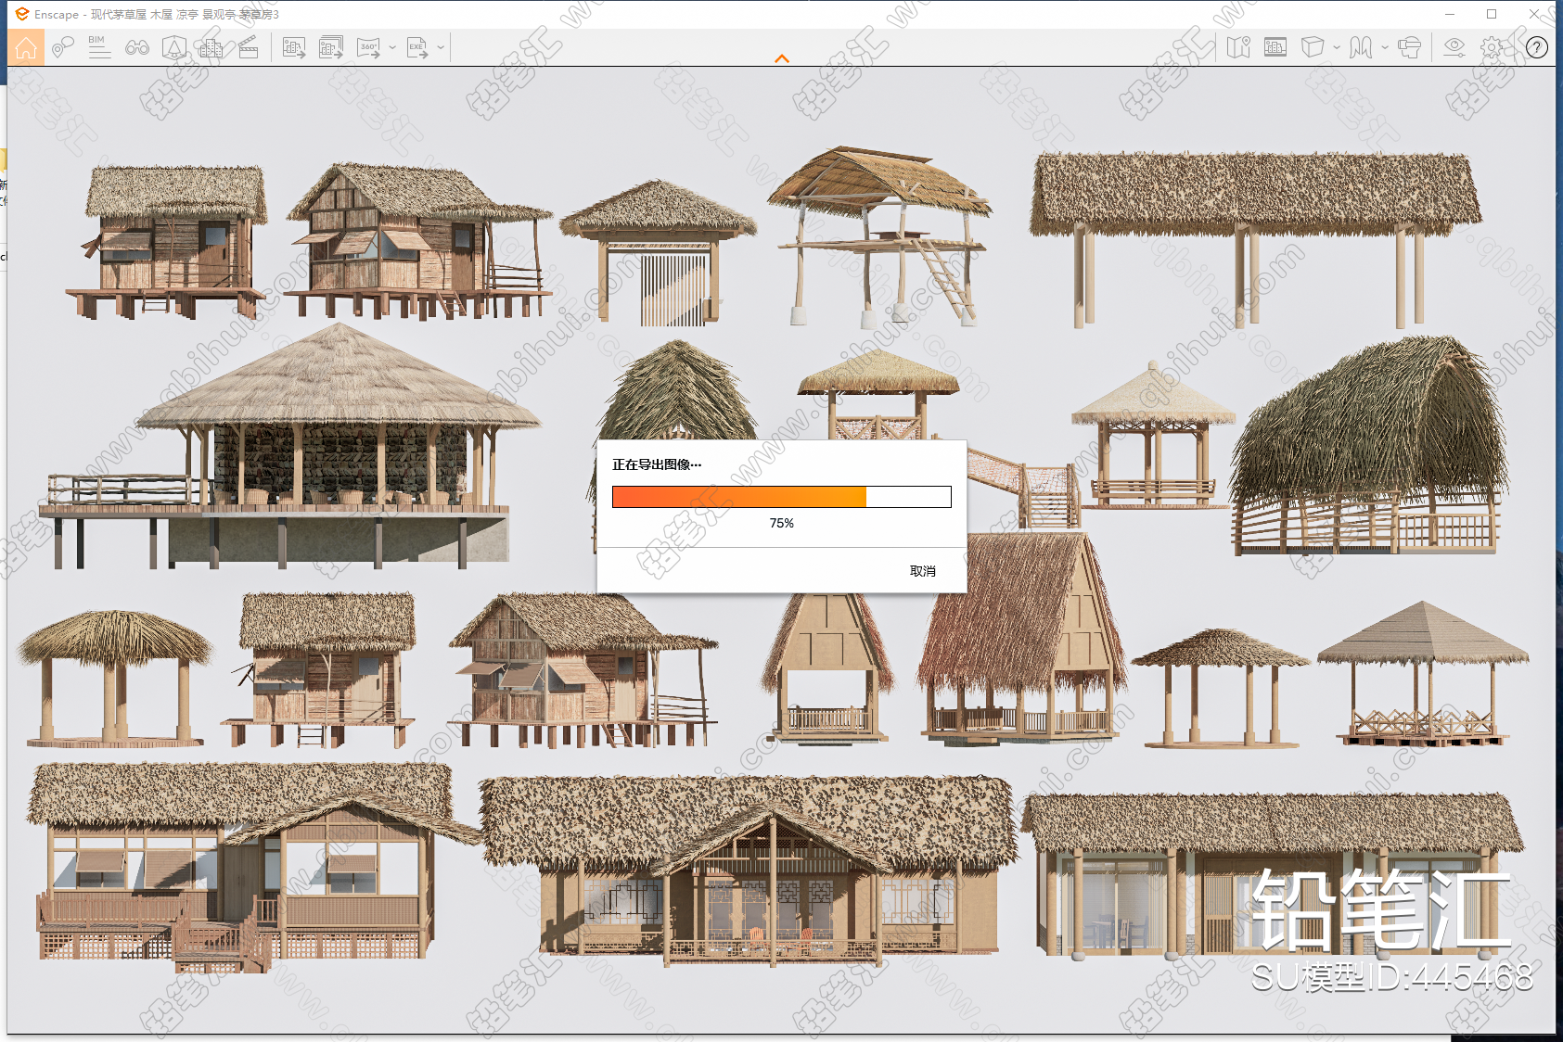Toggle the BIM info mode
1563x1042 pixels.
(99, 47)
